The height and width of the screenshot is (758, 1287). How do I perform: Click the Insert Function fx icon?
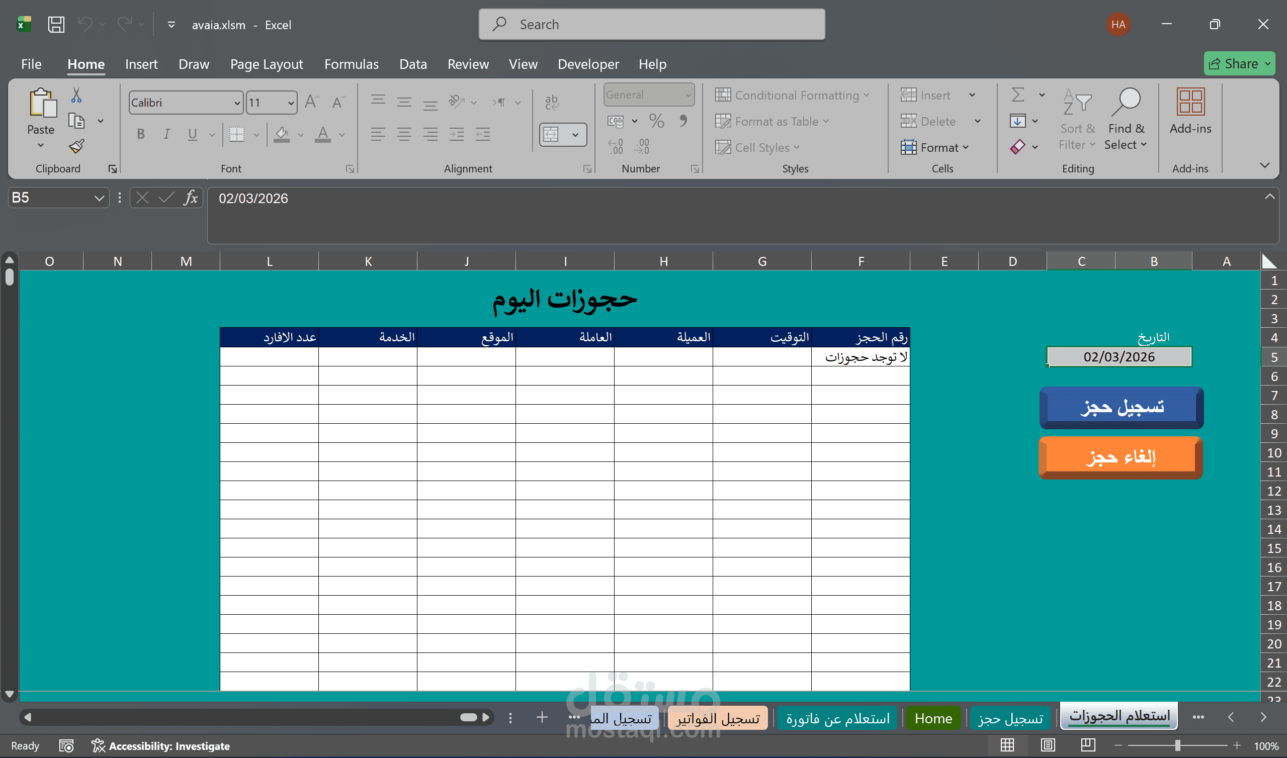(x=191, y=198)
